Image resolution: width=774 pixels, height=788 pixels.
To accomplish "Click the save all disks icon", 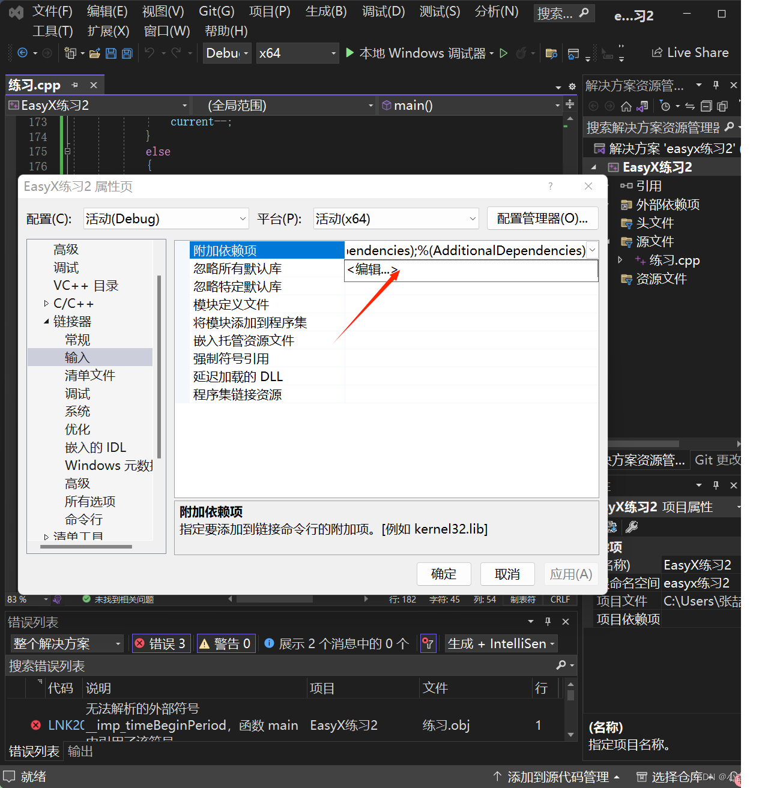I will pyautogui.click(x=127, y=53).
